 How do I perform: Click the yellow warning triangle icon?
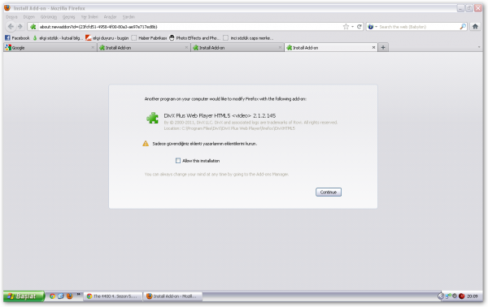(146, 144)
